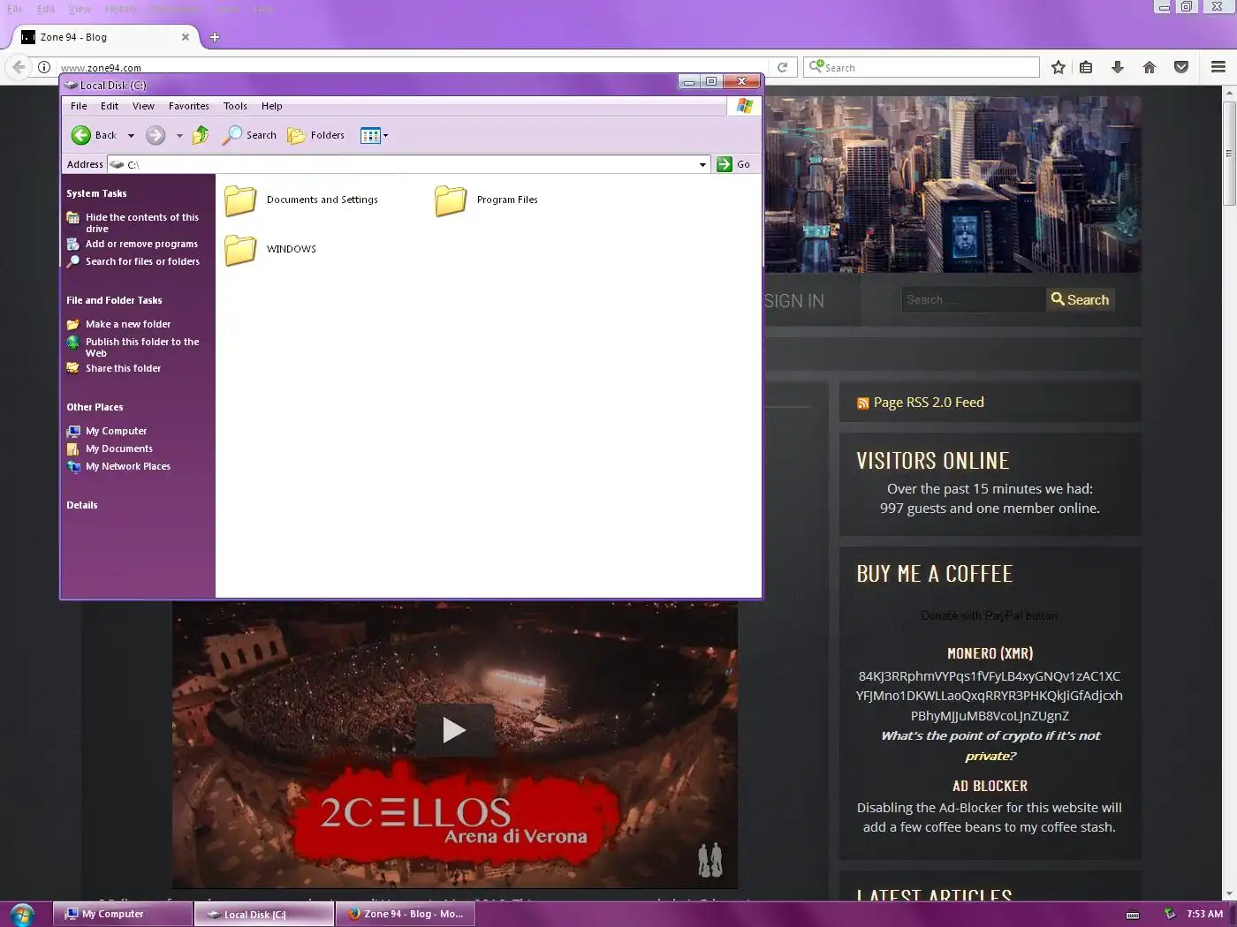Open the Views icon menu
The height and width of the screenshot is (927, 1237).
tap(375, 135)
